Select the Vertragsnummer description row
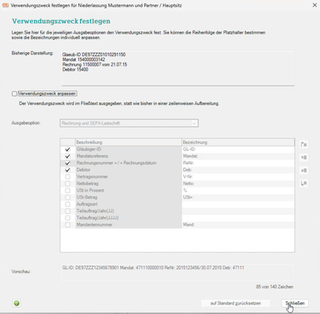Image resolution: width=320 pixels, height=314 pixels. 129,177
